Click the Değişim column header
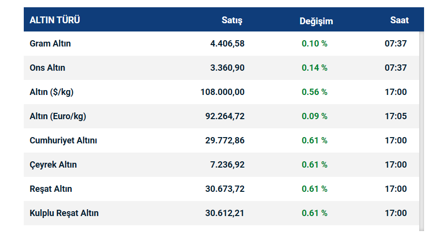 pyautogui.click(x=316, y=21)
